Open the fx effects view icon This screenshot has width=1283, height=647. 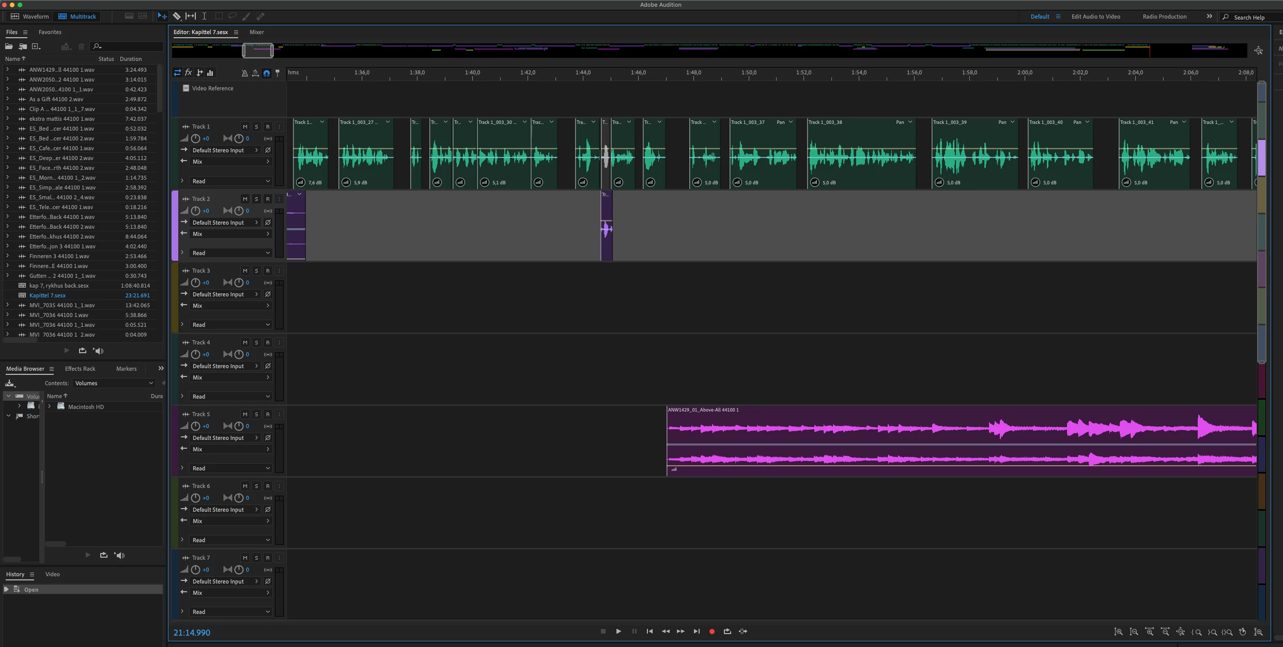pos(189,73)
